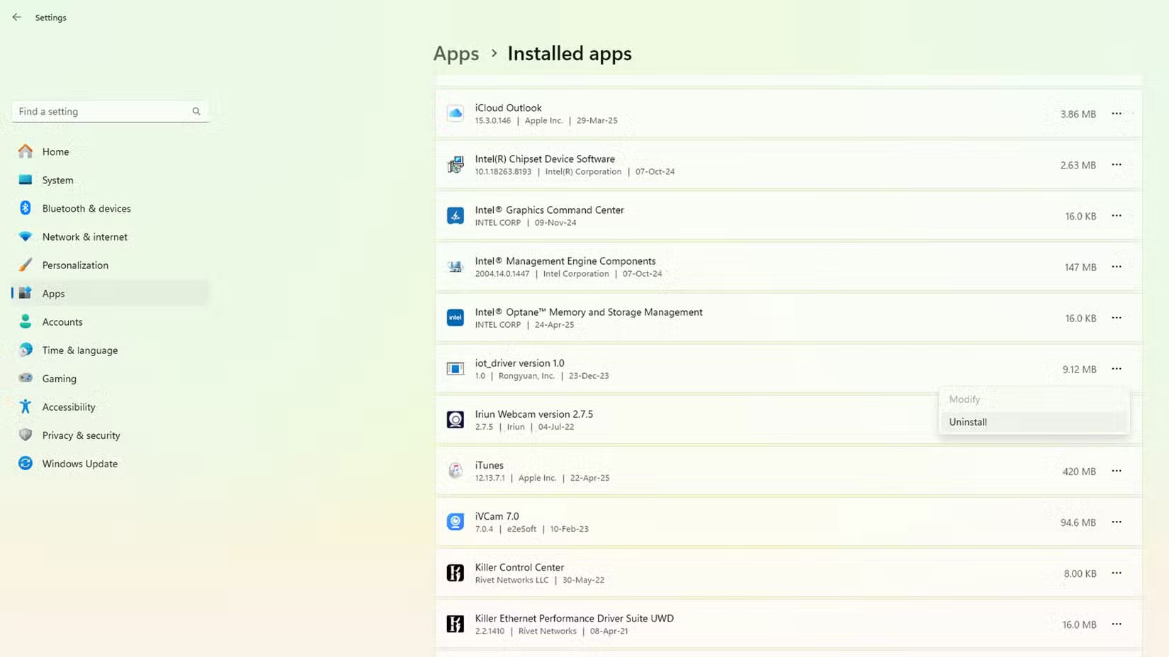Open Privacy & security section
The height and width of the screenshot is (657, 1169).
[x=81, y=435]
